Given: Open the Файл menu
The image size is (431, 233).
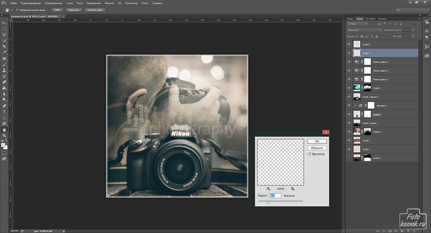Looking at the screenshot, I should point(13,3).
